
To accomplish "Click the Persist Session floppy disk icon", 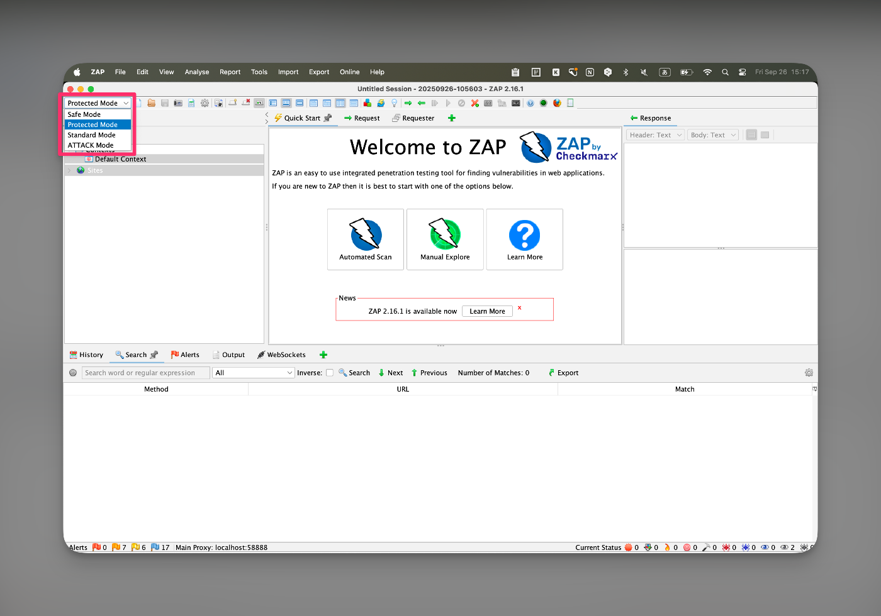I will click(165, 103).
